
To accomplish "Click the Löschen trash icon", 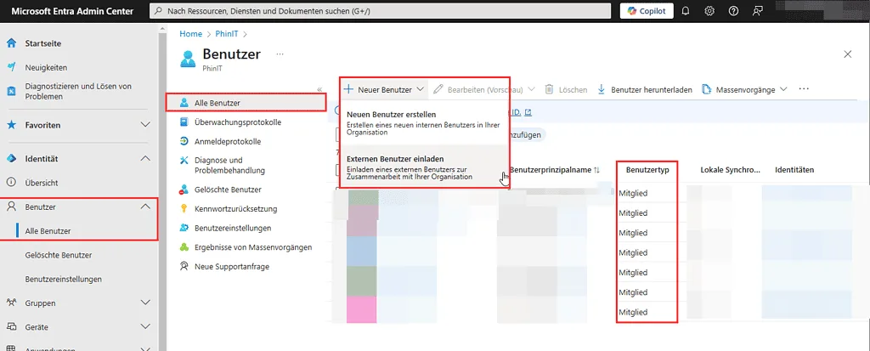I will tap(550, 89).
